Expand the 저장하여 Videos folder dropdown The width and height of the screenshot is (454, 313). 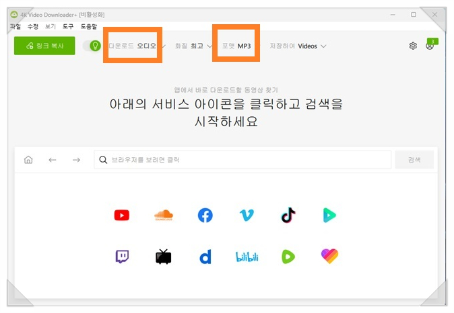(298, 46)
